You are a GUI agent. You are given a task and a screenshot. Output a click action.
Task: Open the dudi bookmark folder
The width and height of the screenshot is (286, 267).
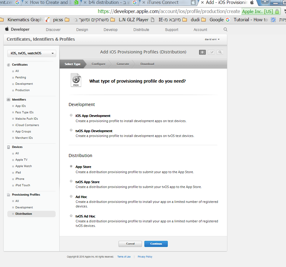click(x=198, y=20)
